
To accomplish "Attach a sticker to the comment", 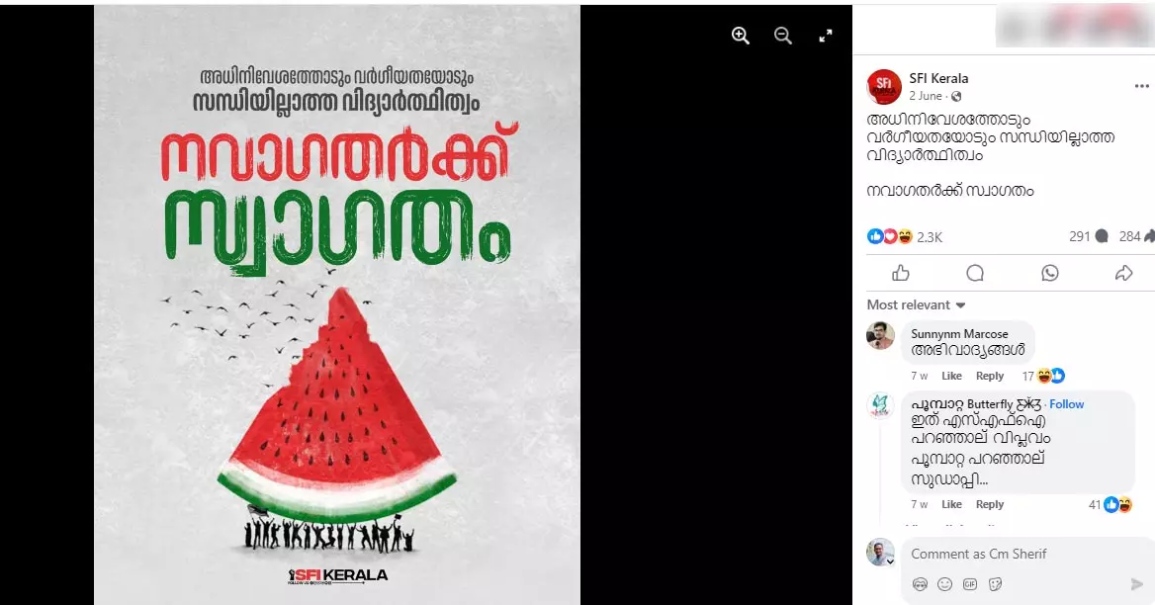I will (x=995, y=584).
